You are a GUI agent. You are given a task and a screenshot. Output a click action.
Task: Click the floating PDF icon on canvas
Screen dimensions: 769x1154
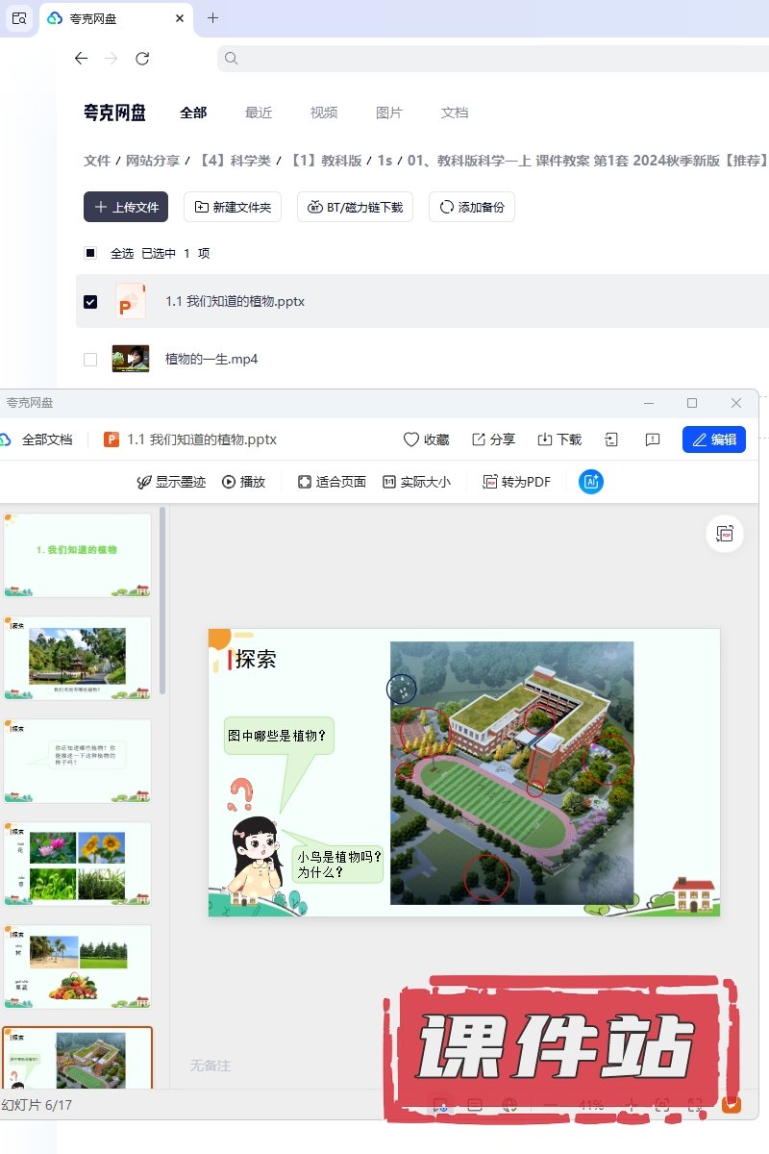click(725, 534)
